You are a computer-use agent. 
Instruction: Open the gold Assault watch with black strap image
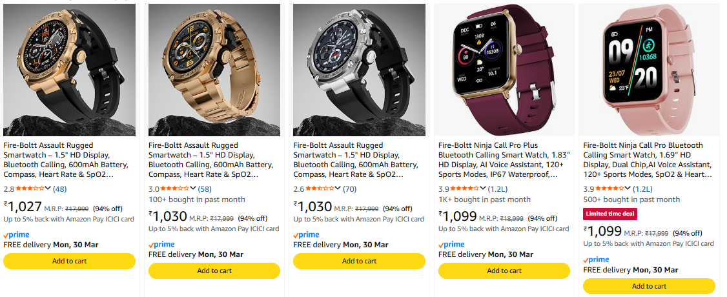(x=70, y=70)
